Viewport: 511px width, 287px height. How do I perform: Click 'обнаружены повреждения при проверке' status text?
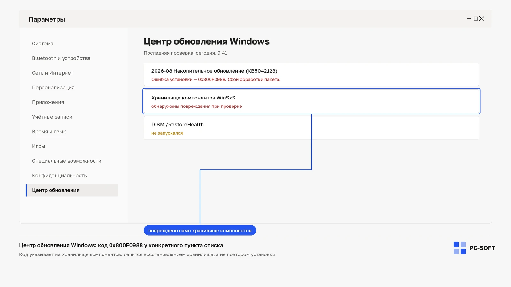tap(196, 107)
